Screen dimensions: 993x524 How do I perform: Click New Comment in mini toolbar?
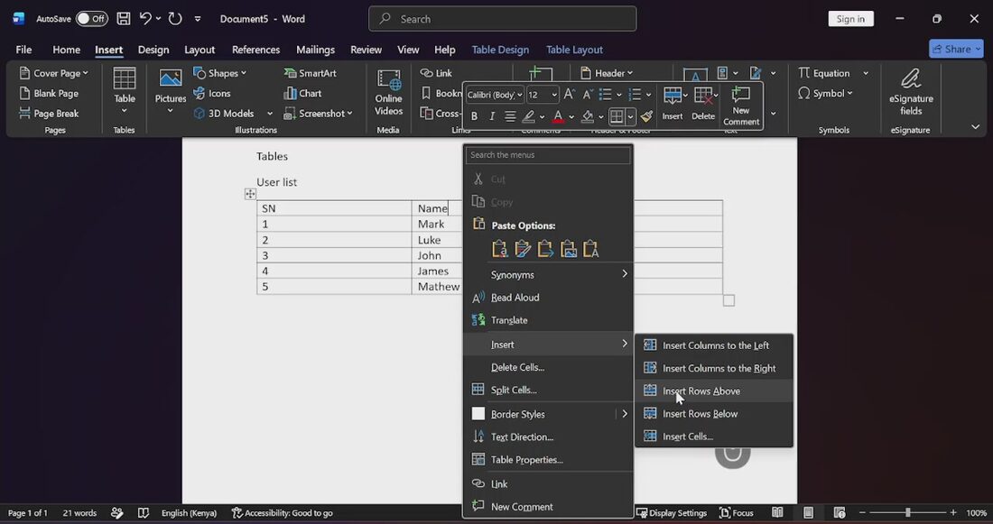(x=741, y=106)
